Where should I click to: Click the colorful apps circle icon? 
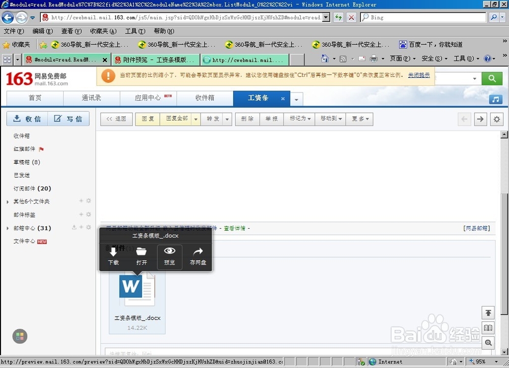(x=20, y=336)
